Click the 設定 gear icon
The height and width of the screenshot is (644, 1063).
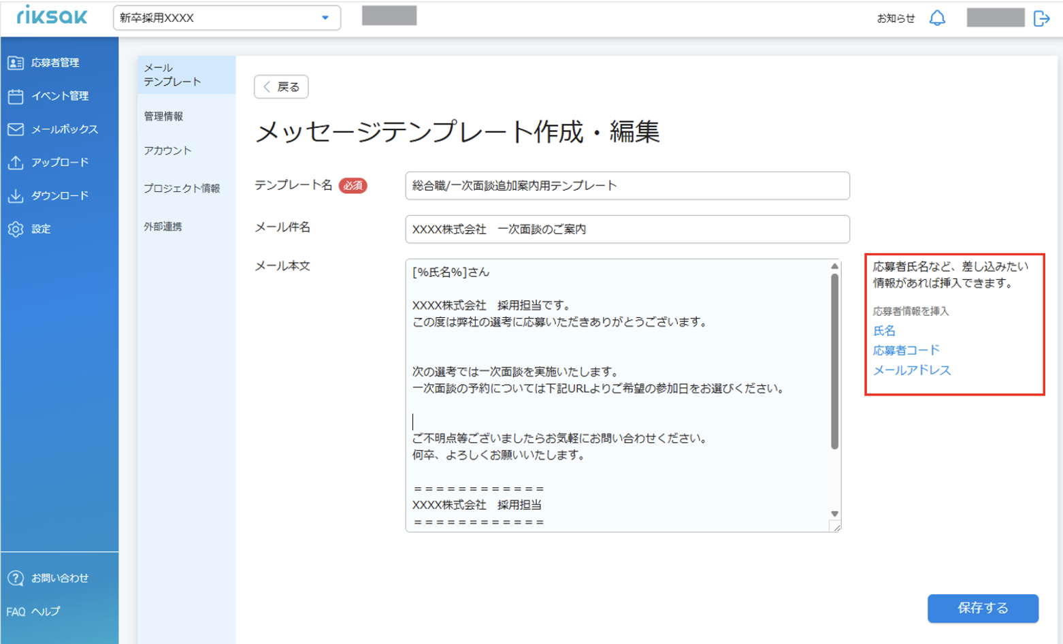click(x=16, y=229)
